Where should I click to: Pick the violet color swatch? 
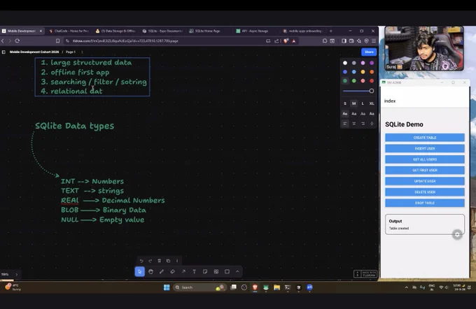point(372,63)
